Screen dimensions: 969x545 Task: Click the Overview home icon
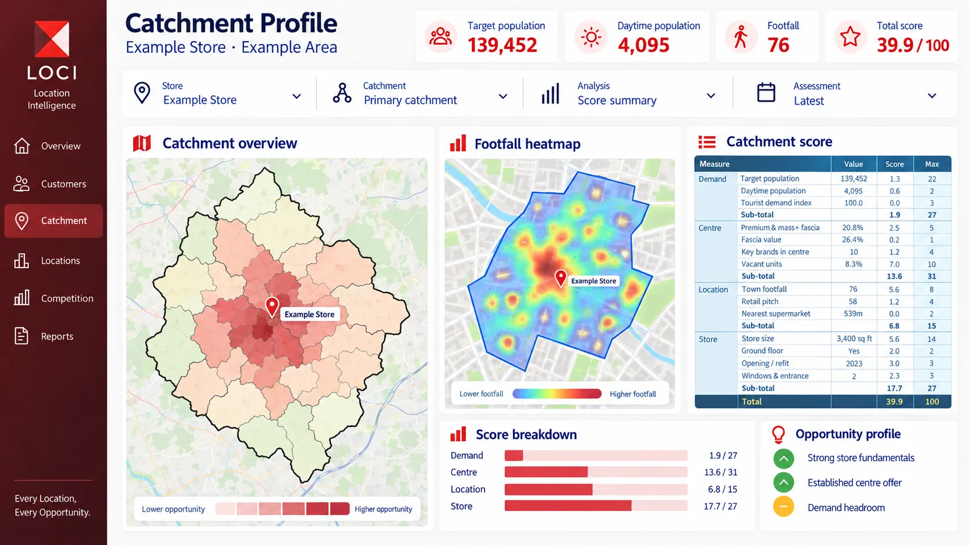pyautogui.click(x=21, y=146)
